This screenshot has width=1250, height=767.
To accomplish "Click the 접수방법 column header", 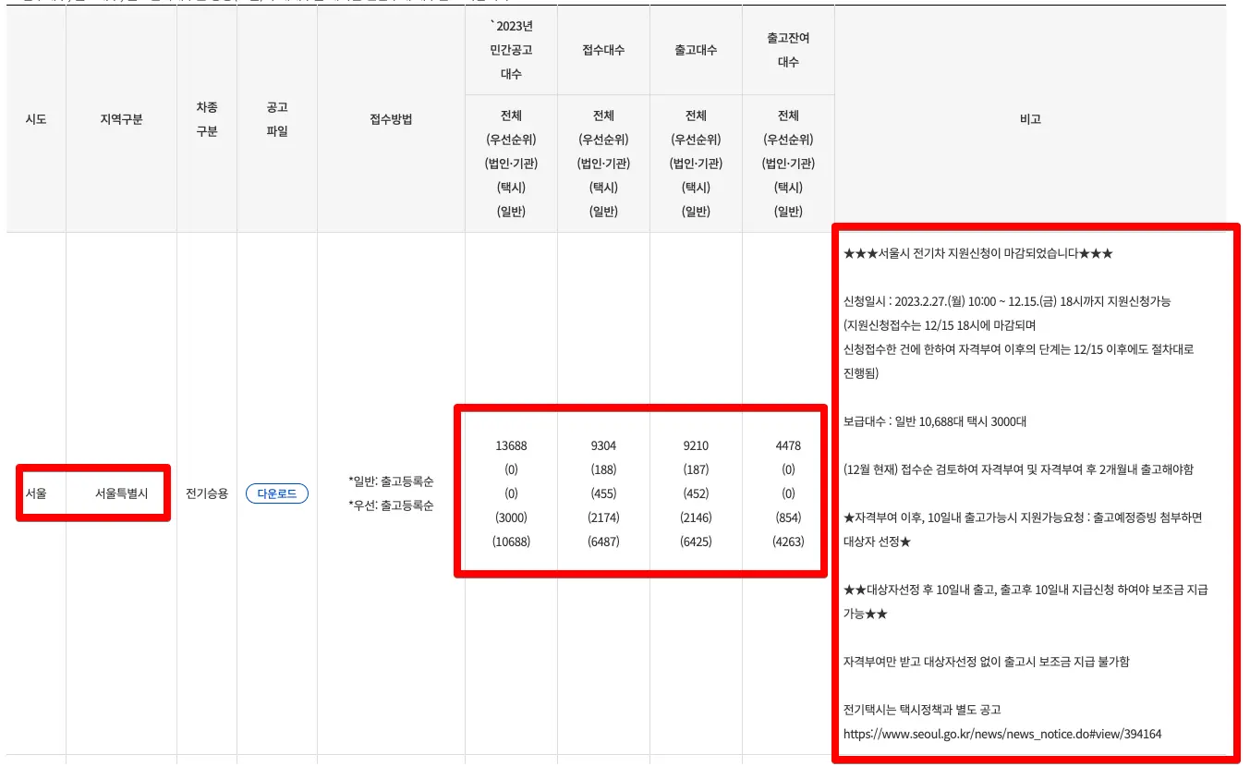I will 391,120.
